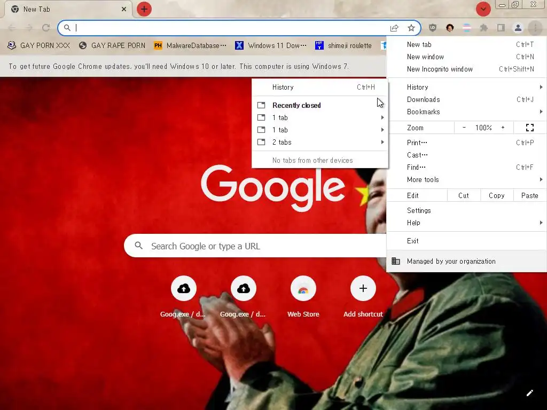Viewport: 547px width, 410px height.
Task: Open first Goog.exe shortcut tile
Action: [x=184, y=296]
